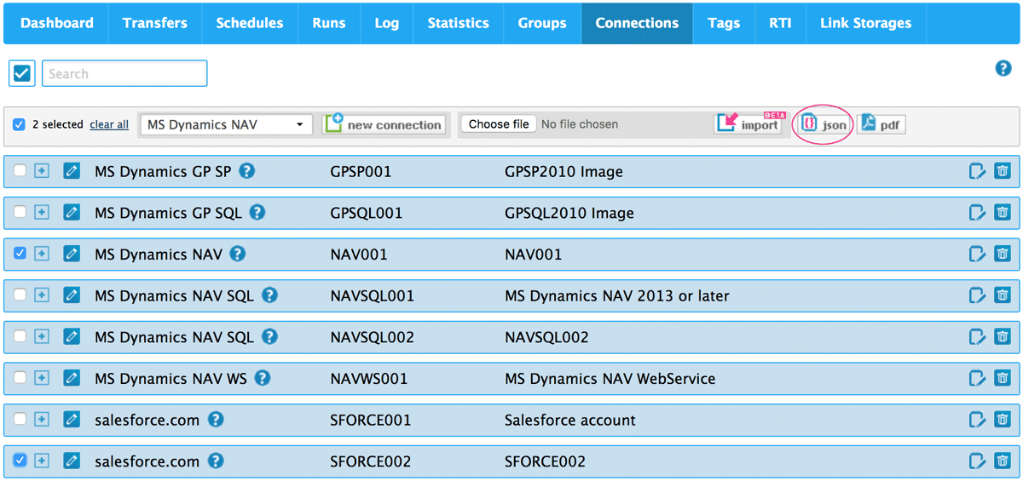Screen dimensions: 1023x481
Task: Expand the GPSQL001 row with plus icon
Action: click(x=41, y=213)
